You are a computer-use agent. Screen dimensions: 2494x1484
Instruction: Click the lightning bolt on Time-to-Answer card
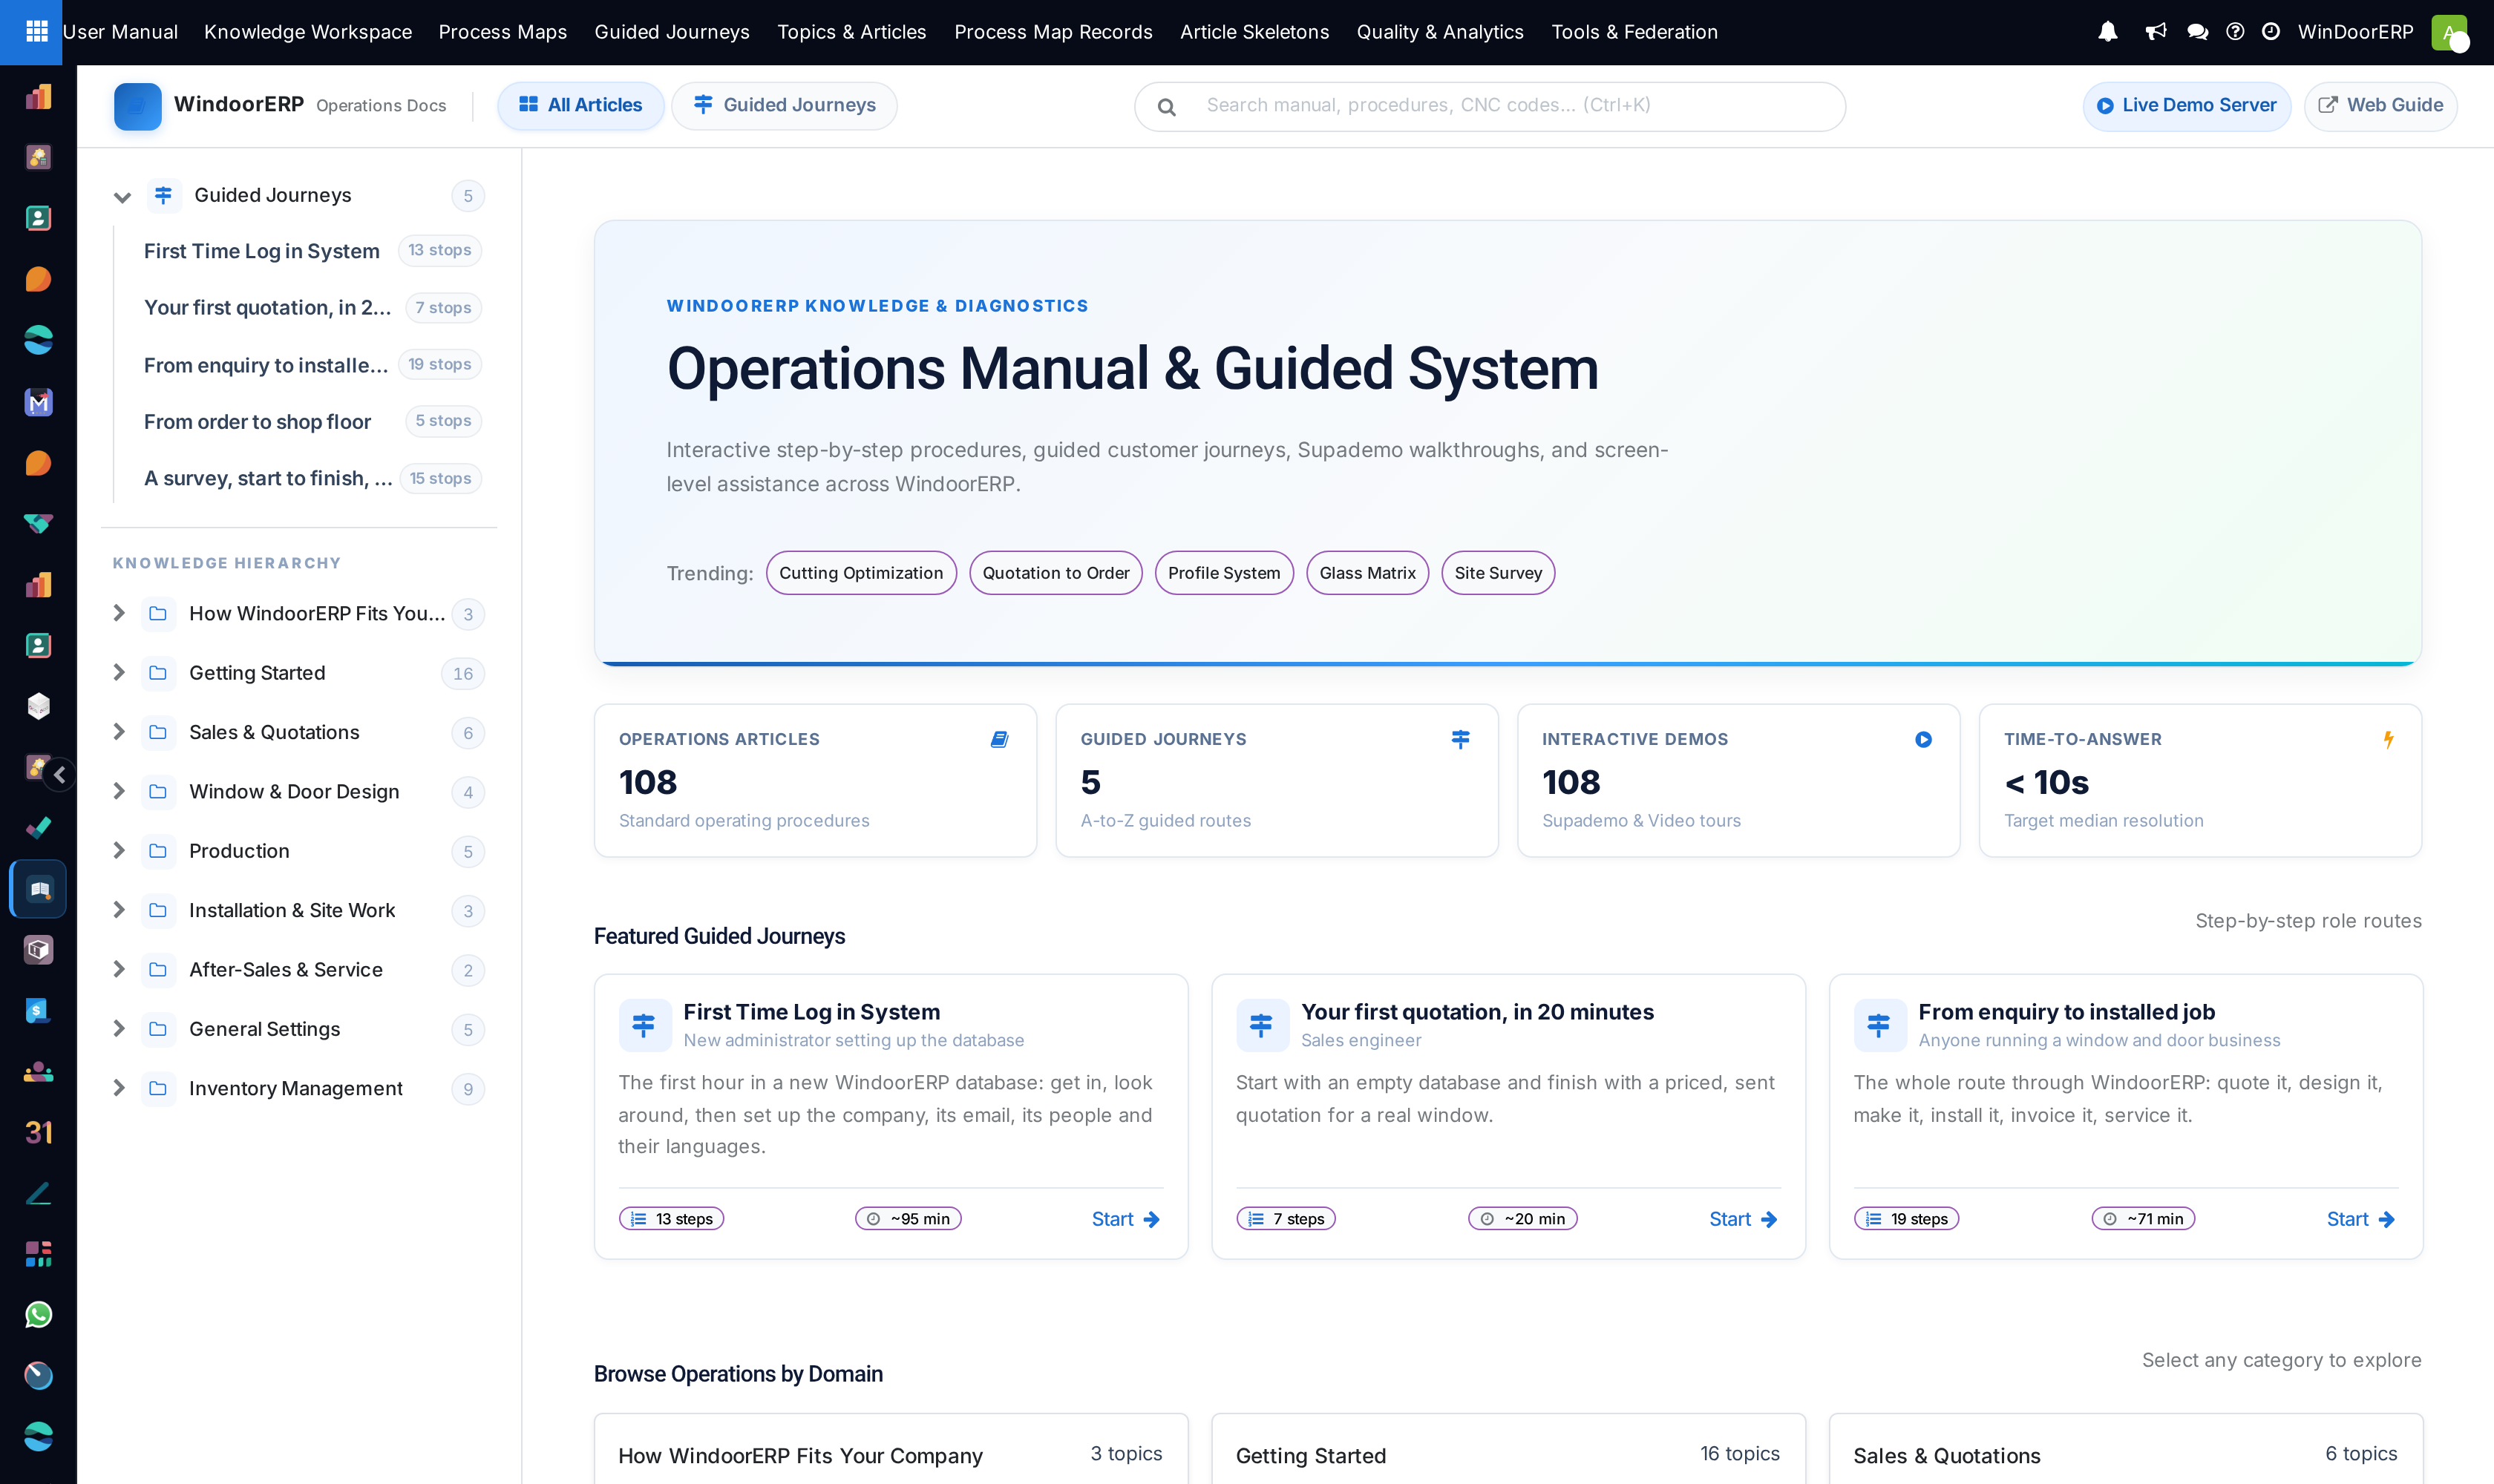pos(2388,740)
